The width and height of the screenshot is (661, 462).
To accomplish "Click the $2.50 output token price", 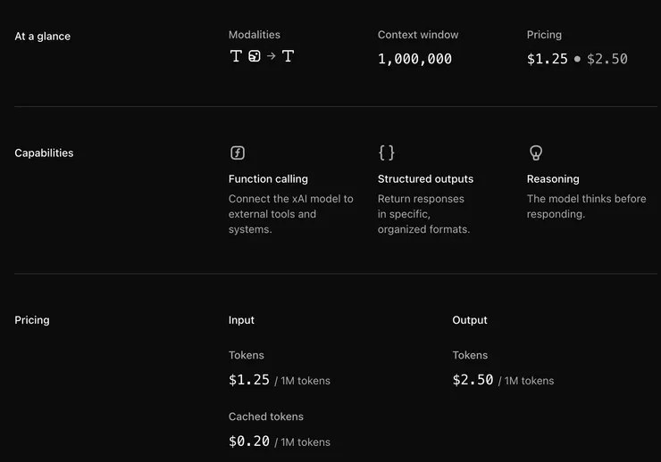I will 473,380.
